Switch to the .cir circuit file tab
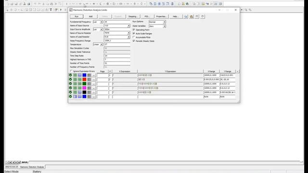Viewport: 308px width, 173px height. [x=12, y=167]
